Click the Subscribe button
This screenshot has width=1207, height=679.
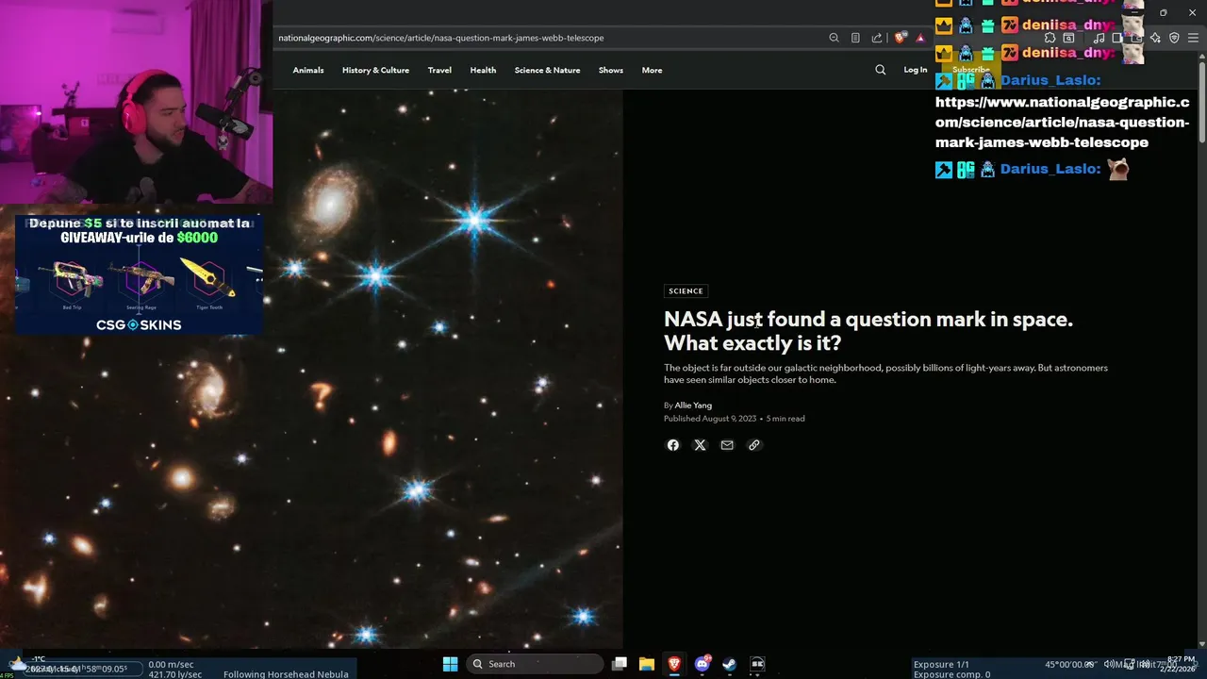click(x=971, y=70)
